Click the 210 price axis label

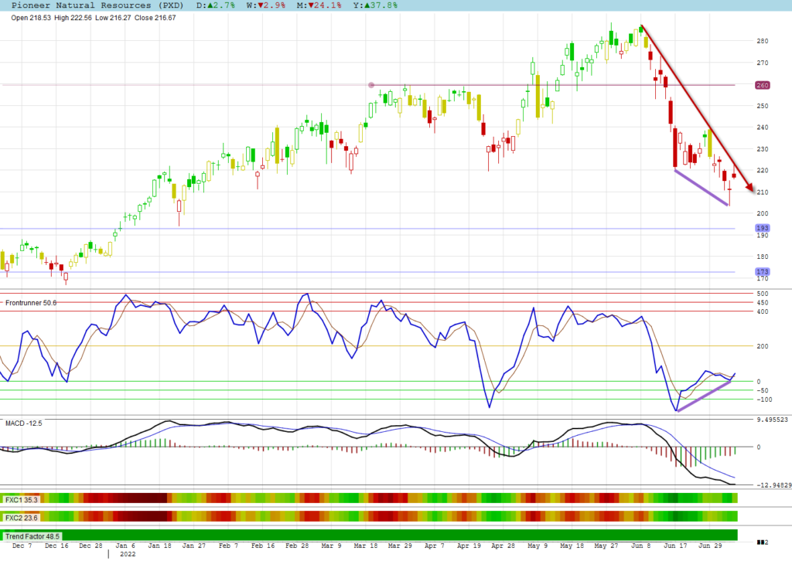coord(762,192)
